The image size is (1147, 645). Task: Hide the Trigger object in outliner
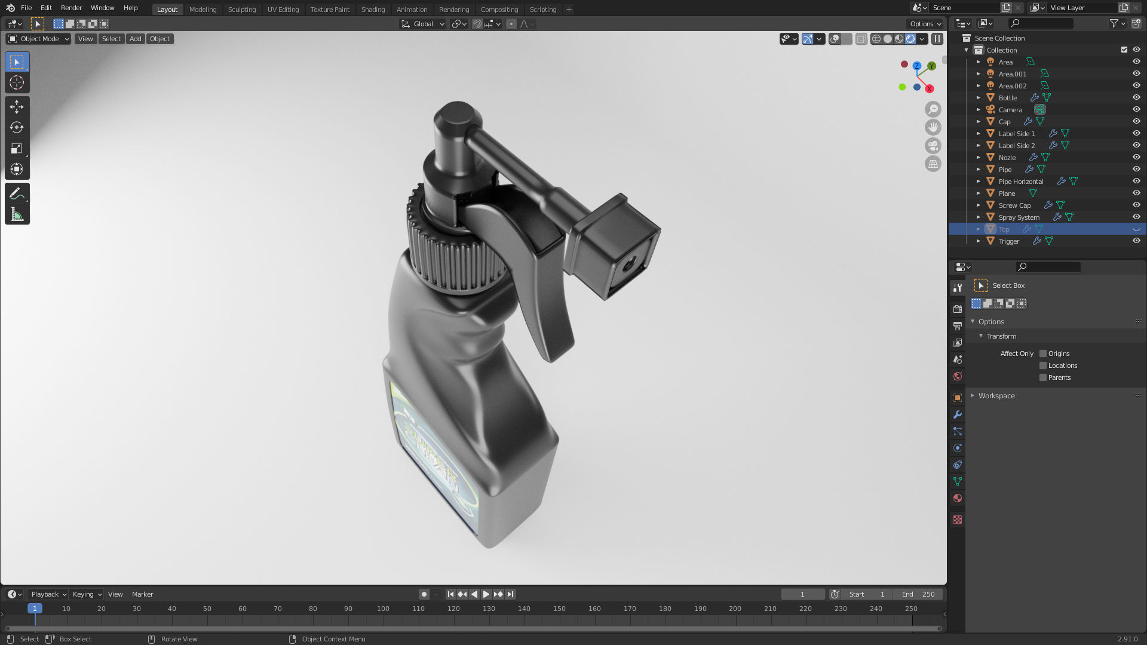1136,241
